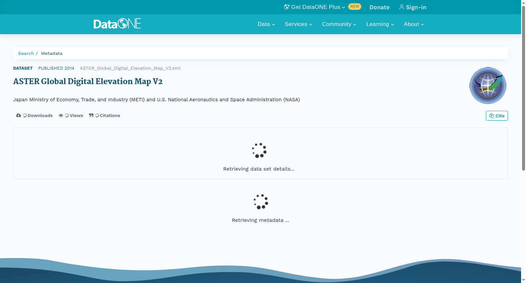Click the copy icon in the Cite button

491,116
